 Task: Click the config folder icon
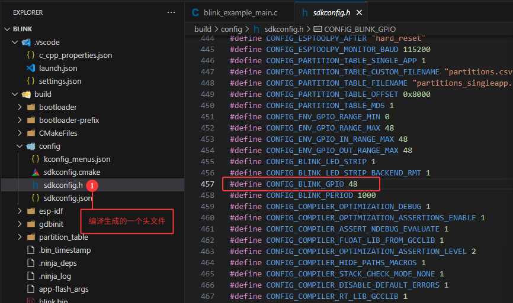click(x=31, y=146)
